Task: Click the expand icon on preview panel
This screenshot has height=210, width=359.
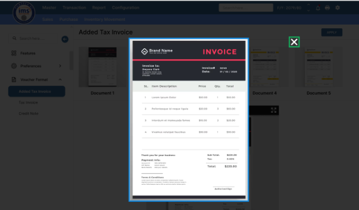Action: (274, 110)
